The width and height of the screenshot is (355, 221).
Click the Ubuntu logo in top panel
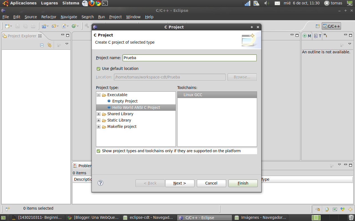point(5,3)
